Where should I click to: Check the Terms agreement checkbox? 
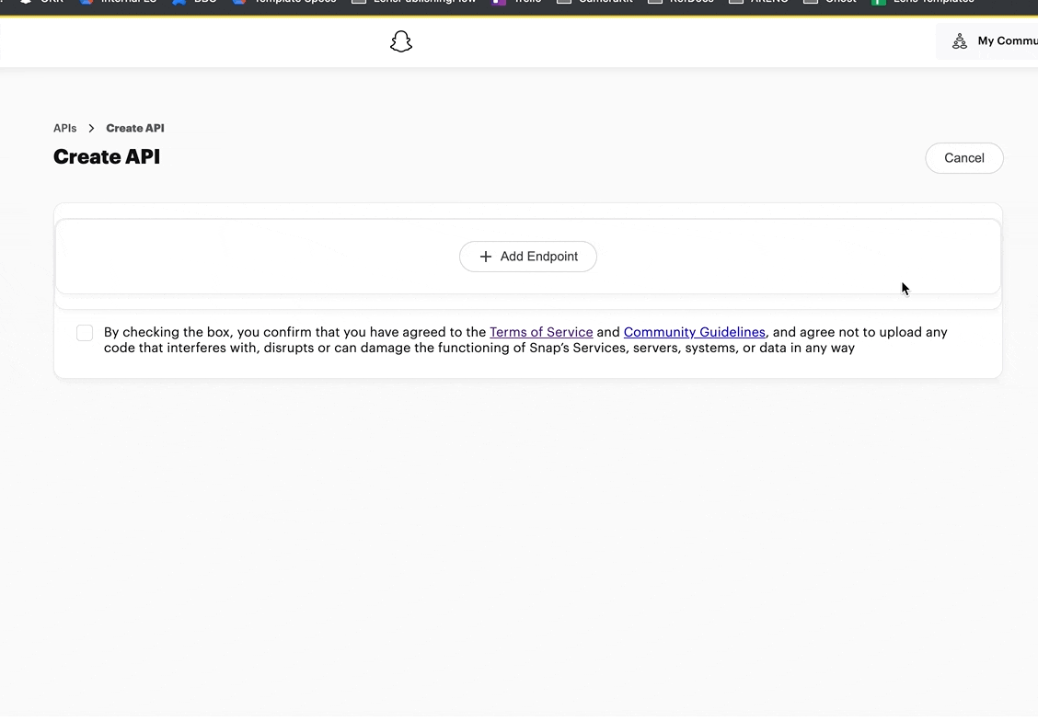pos(85,333)
